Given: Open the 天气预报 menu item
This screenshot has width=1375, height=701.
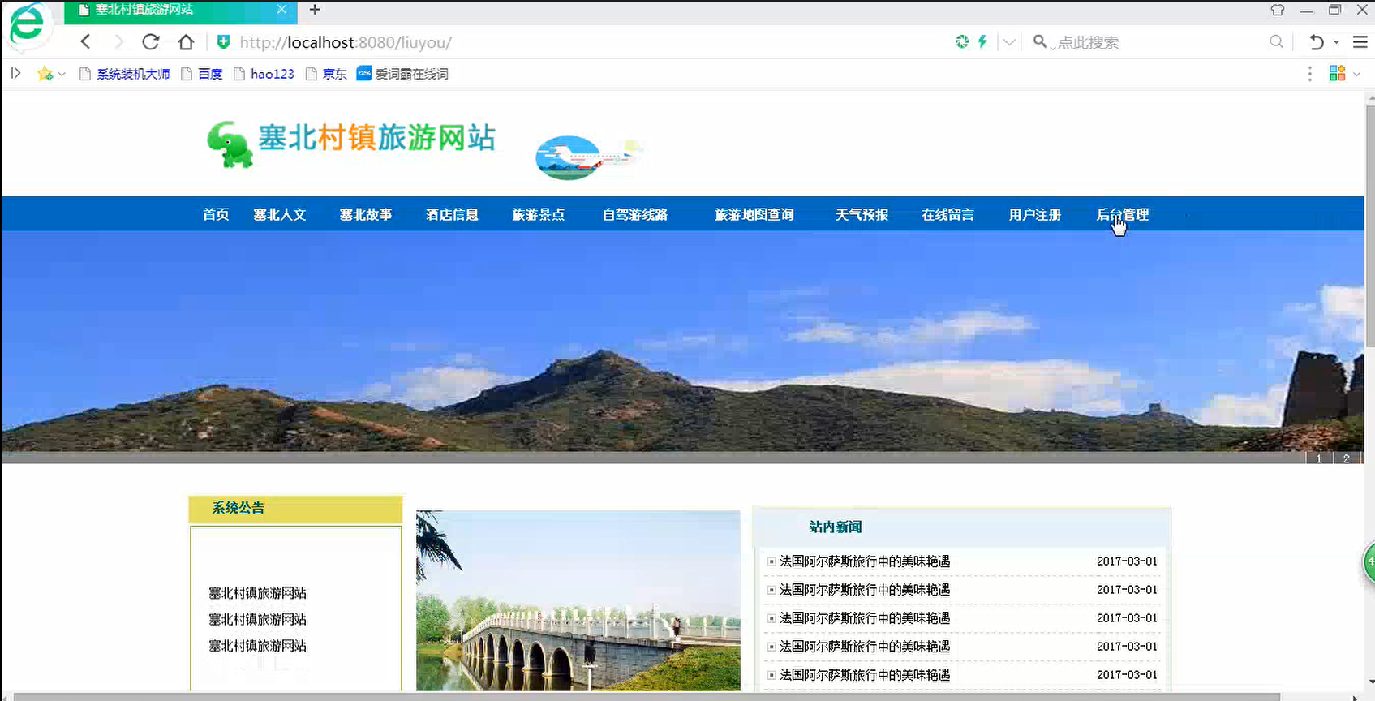Looking at the screenshot, I should (862, 214).
